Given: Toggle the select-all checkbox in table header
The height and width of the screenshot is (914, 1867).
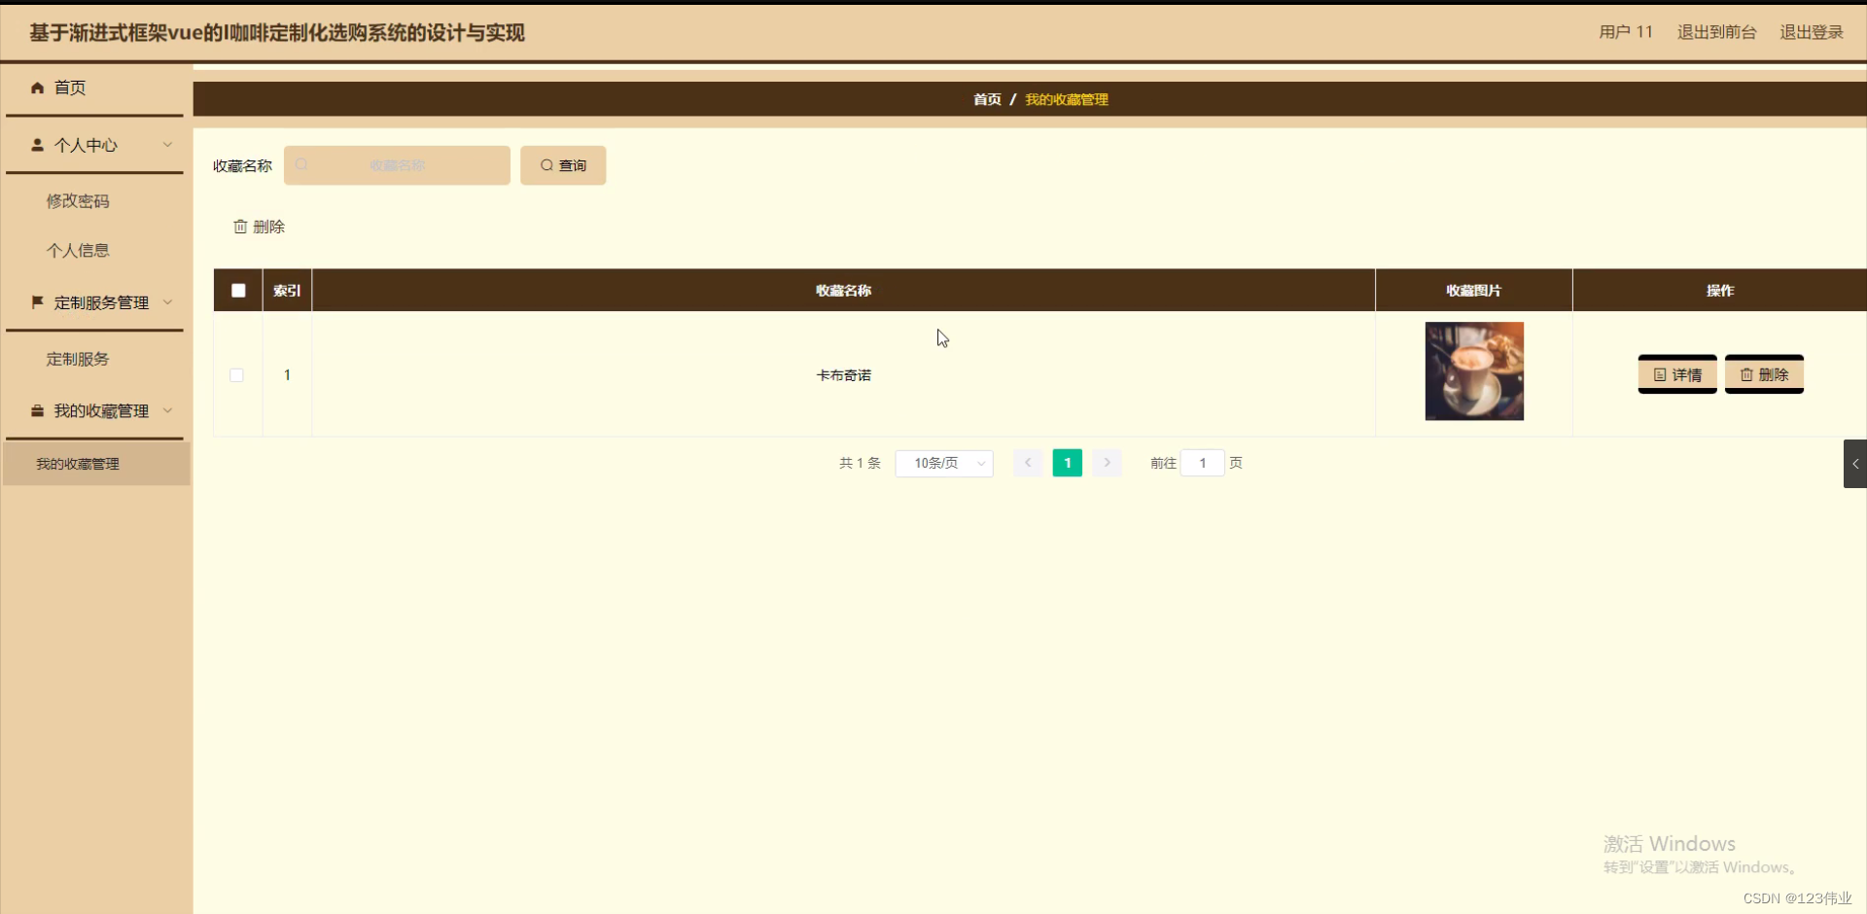Looking at the screenshot, I should pyautogui.click(x=237, y=290).
